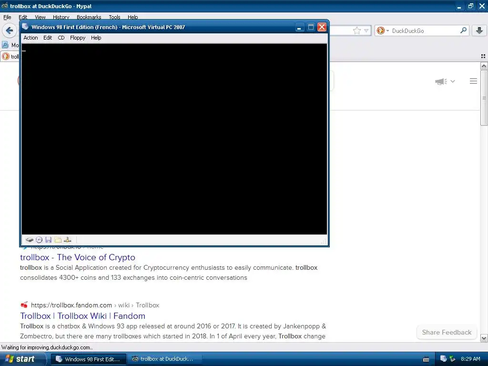
Task: Click the shared folder status icon in Virtual PC
Action: (58, 240)
